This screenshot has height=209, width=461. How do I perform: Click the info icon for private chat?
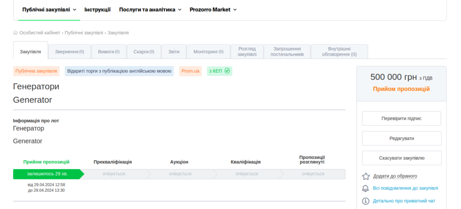366,201
